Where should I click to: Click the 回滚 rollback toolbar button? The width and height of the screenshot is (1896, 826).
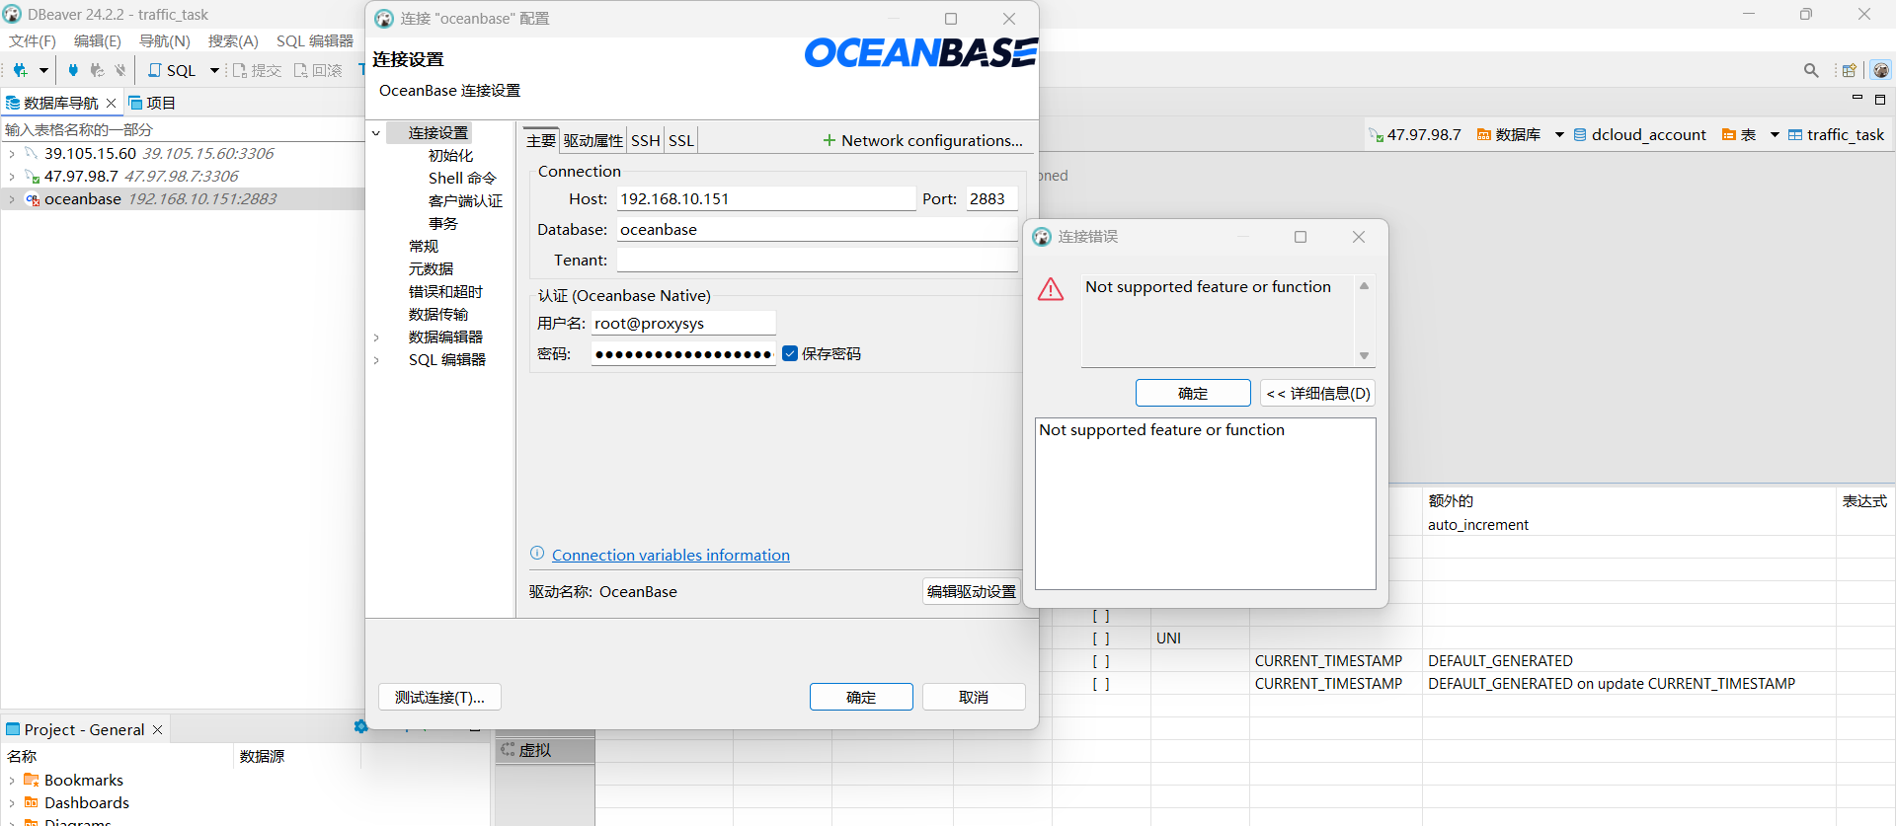(x=318, y=70)
